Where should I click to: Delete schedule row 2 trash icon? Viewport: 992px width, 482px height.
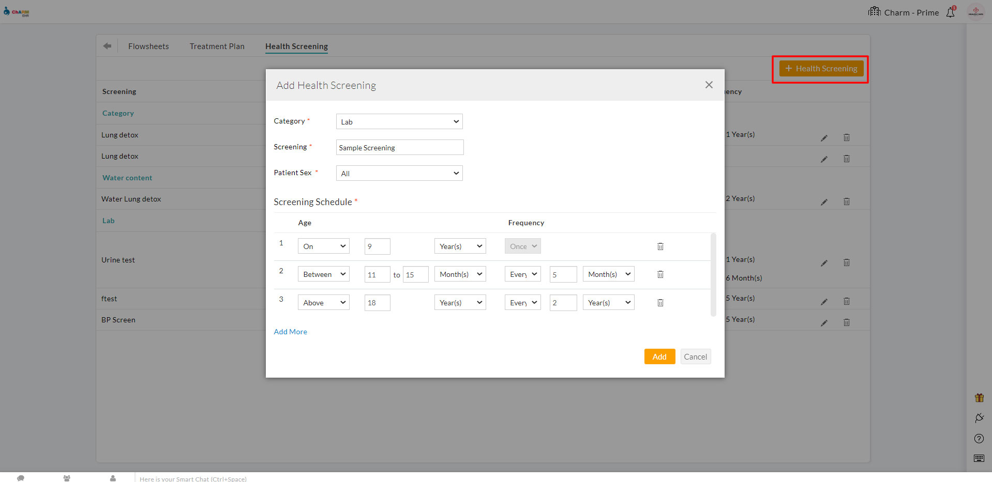point(660,274)
